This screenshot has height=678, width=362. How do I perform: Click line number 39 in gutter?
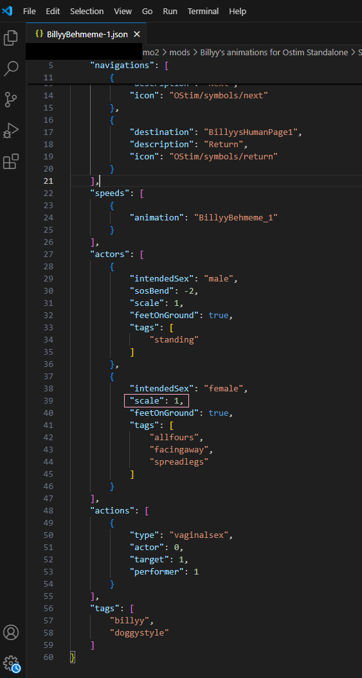pos(48,401)
